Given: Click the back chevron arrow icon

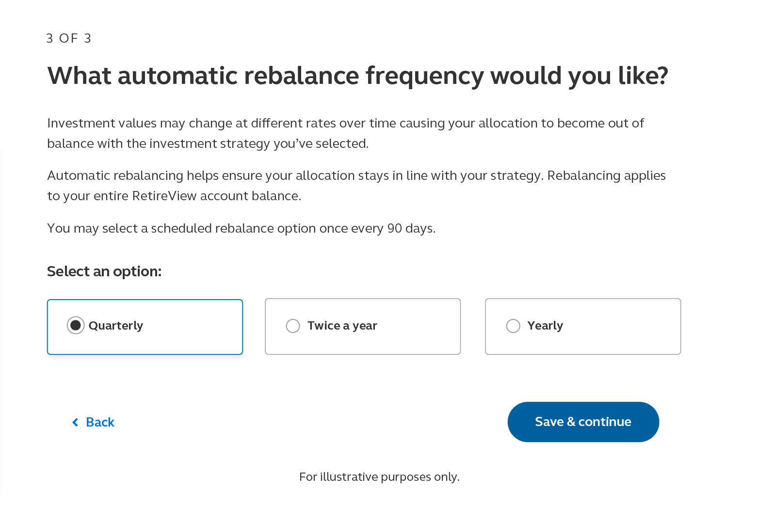Looking at the screenshot, I should (75, 422).
